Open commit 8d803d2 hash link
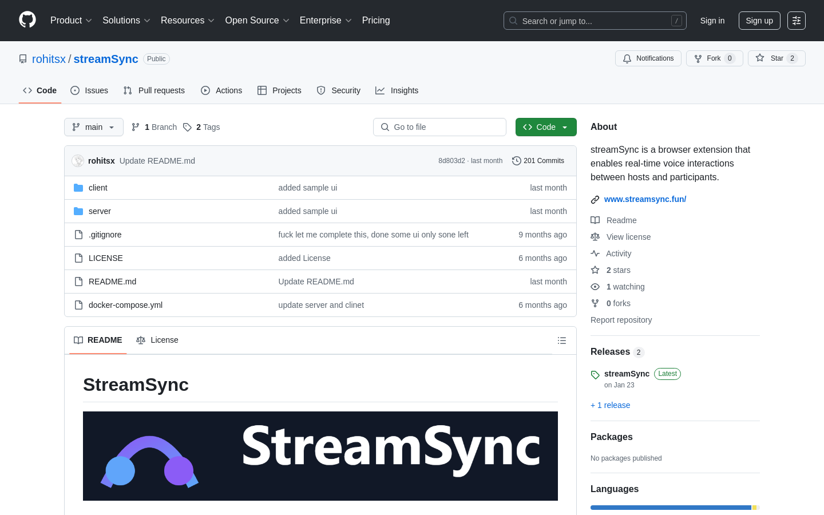824x515 pixels. pyautogui.click(x=451, y=161)
